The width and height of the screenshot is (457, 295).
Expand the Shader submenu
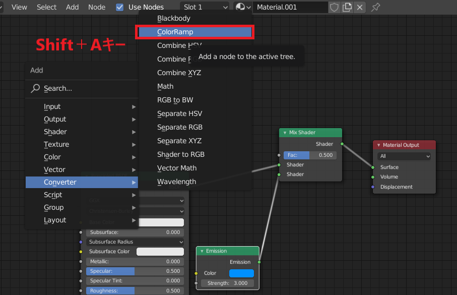click(x=82, y=132)
